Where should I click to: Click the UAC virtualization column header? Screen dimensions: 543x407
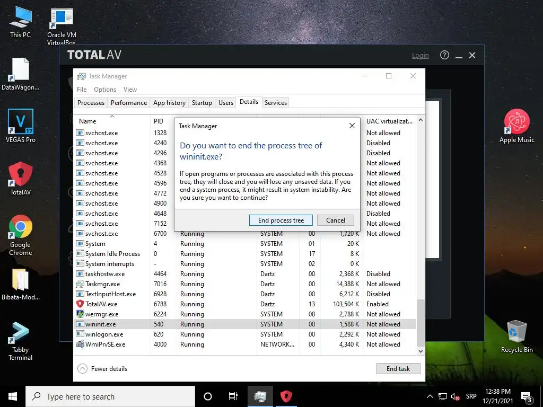pos(389,121)
